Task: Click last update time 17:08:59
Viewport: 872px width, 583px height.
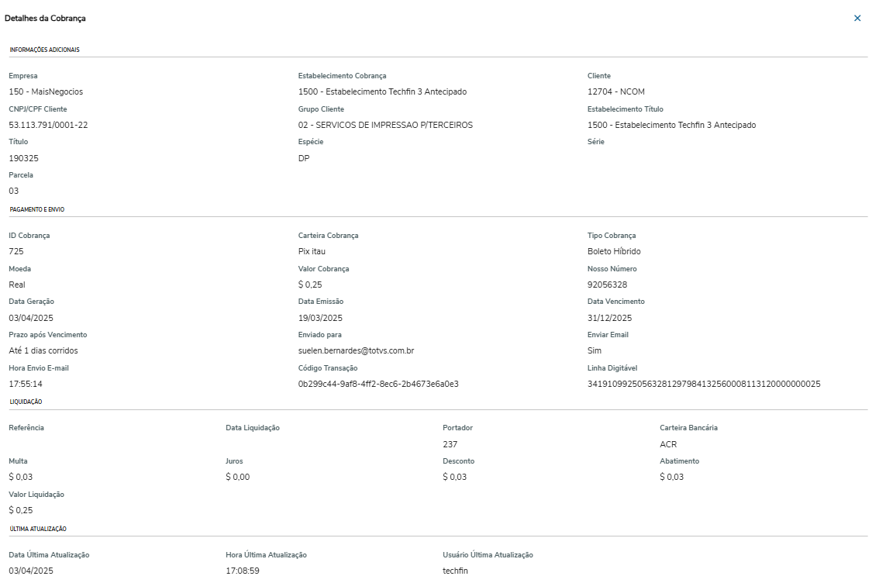Action: point(243,571)
